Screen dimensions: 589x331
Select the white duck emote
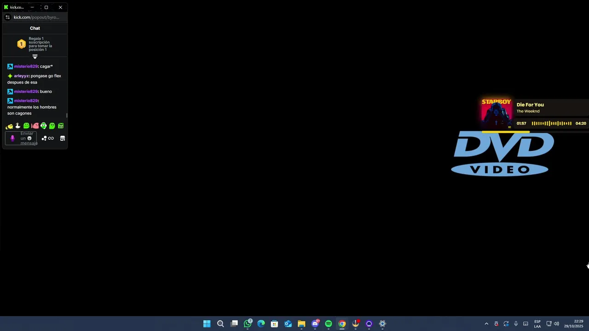point(18,126)
